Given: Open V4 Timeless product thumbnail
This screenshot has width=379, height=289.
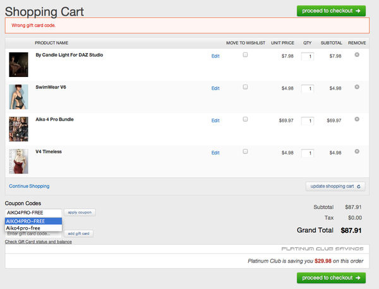Looking at the screenshot, I should pyautogui.click(x=18, y=161).
